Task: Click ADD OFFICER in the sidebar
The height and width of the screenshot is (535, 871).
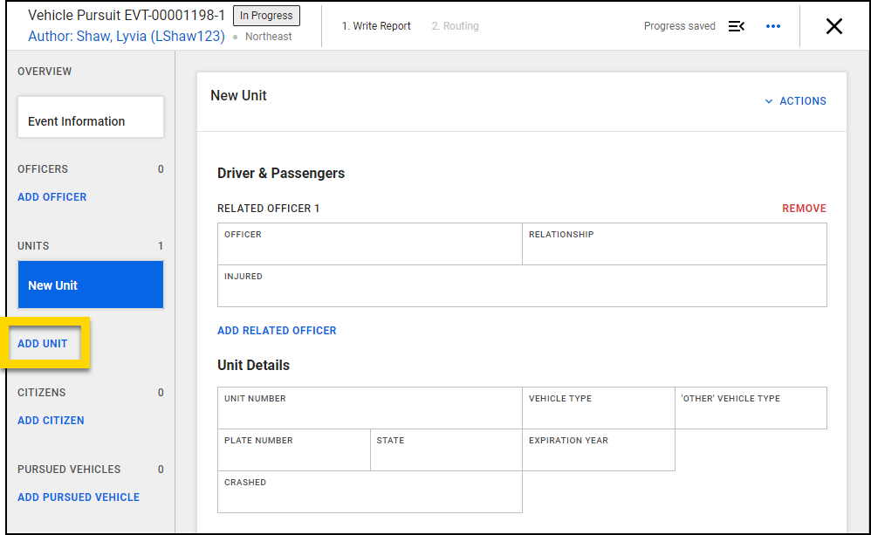Action: [51, 196]
